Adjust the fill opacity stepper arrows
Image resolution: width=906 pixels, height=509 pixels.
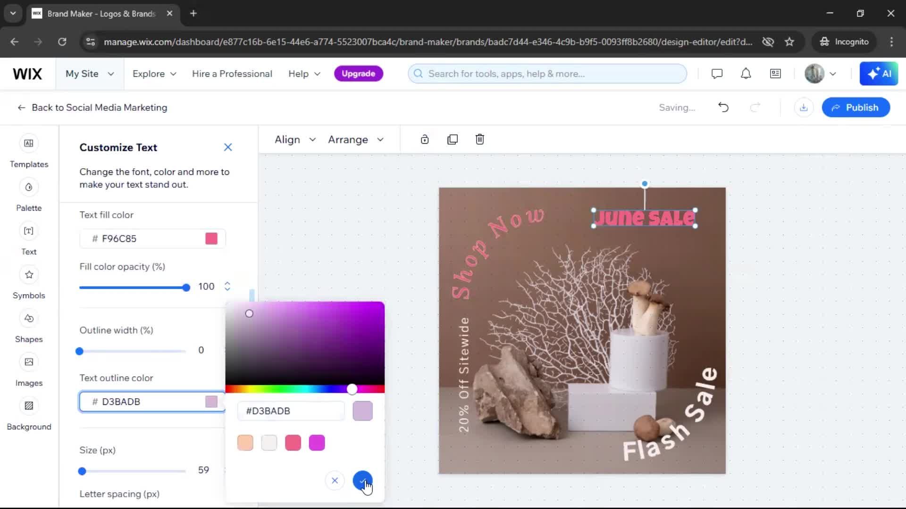pyautogui.click(x=227, y=286)
